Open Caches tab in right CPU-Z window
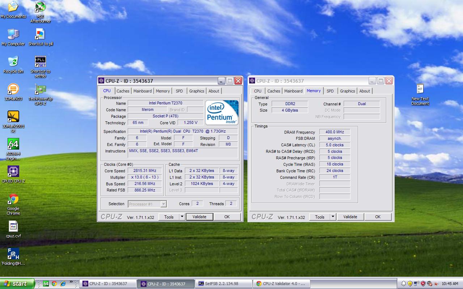This screenshot has height=289, width=463. pos(274,91)
